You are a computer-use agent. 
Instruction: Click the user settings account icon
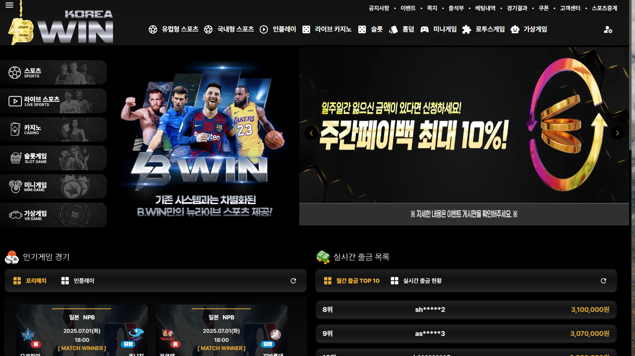point(608,30)
